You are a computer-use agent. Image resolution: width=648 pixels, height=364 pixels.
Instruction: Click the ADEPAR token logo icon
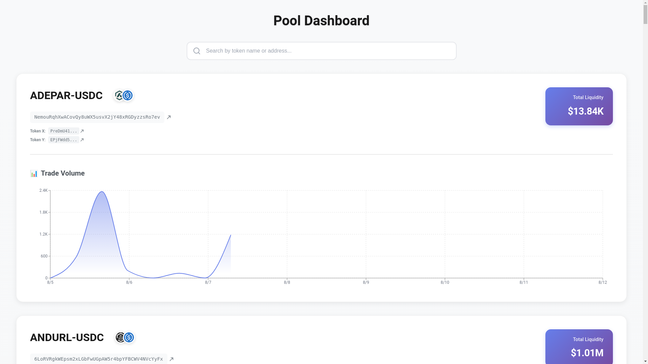(119, 95)
